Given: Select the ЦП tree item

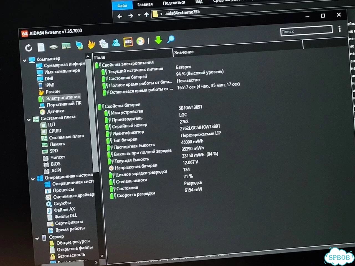Looking at the screenshot, I should click(48, 125).
